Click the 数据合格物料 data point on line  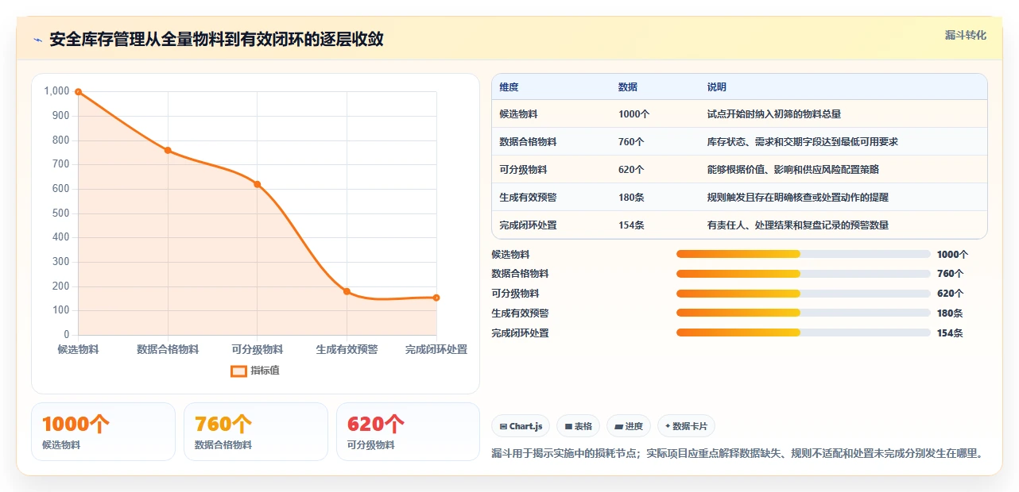click(x=168, y=150)
